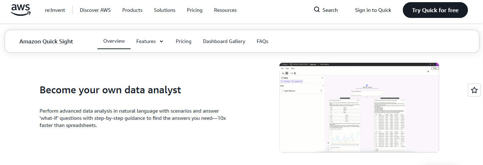Click the Become your own data analyst heading
483x165 pixels.
pos(110,90)
